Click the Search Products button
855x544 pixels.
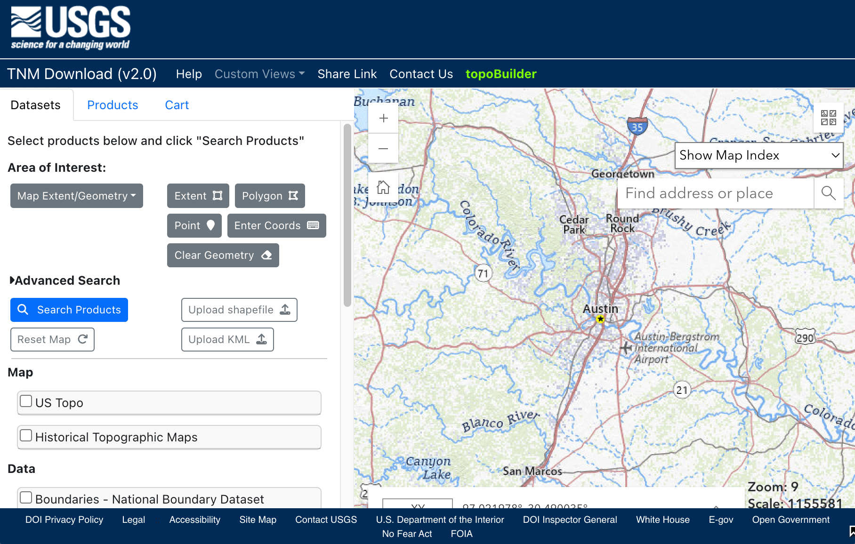[69, 310]
